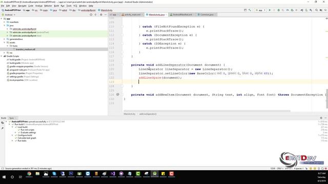Open the Analyze menu
Image resolution: width=328 pixels, height=184 pixels.
pos(39,6)
